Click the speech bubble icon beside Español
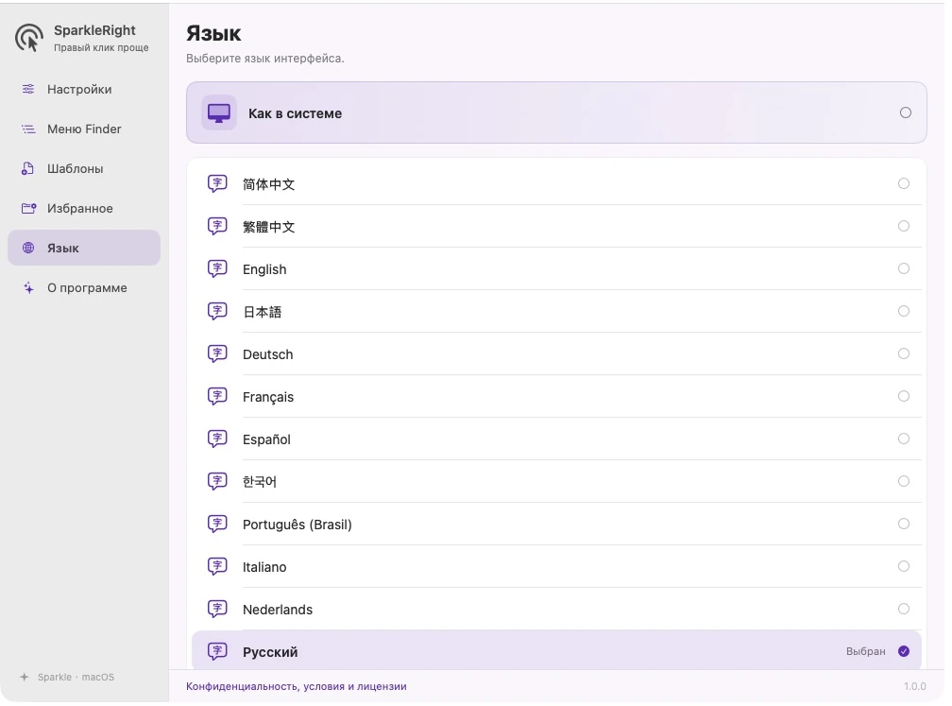The height and width of the screenshot is (706, 952). point(217,439)
